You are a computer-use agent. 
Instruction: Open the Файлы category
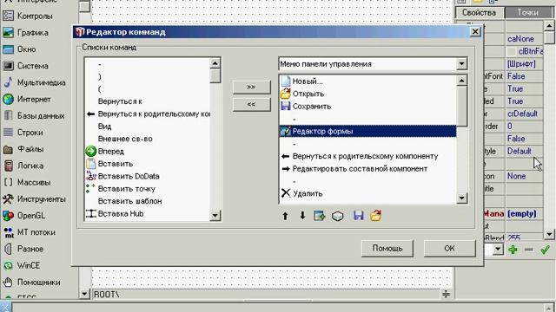30,149
